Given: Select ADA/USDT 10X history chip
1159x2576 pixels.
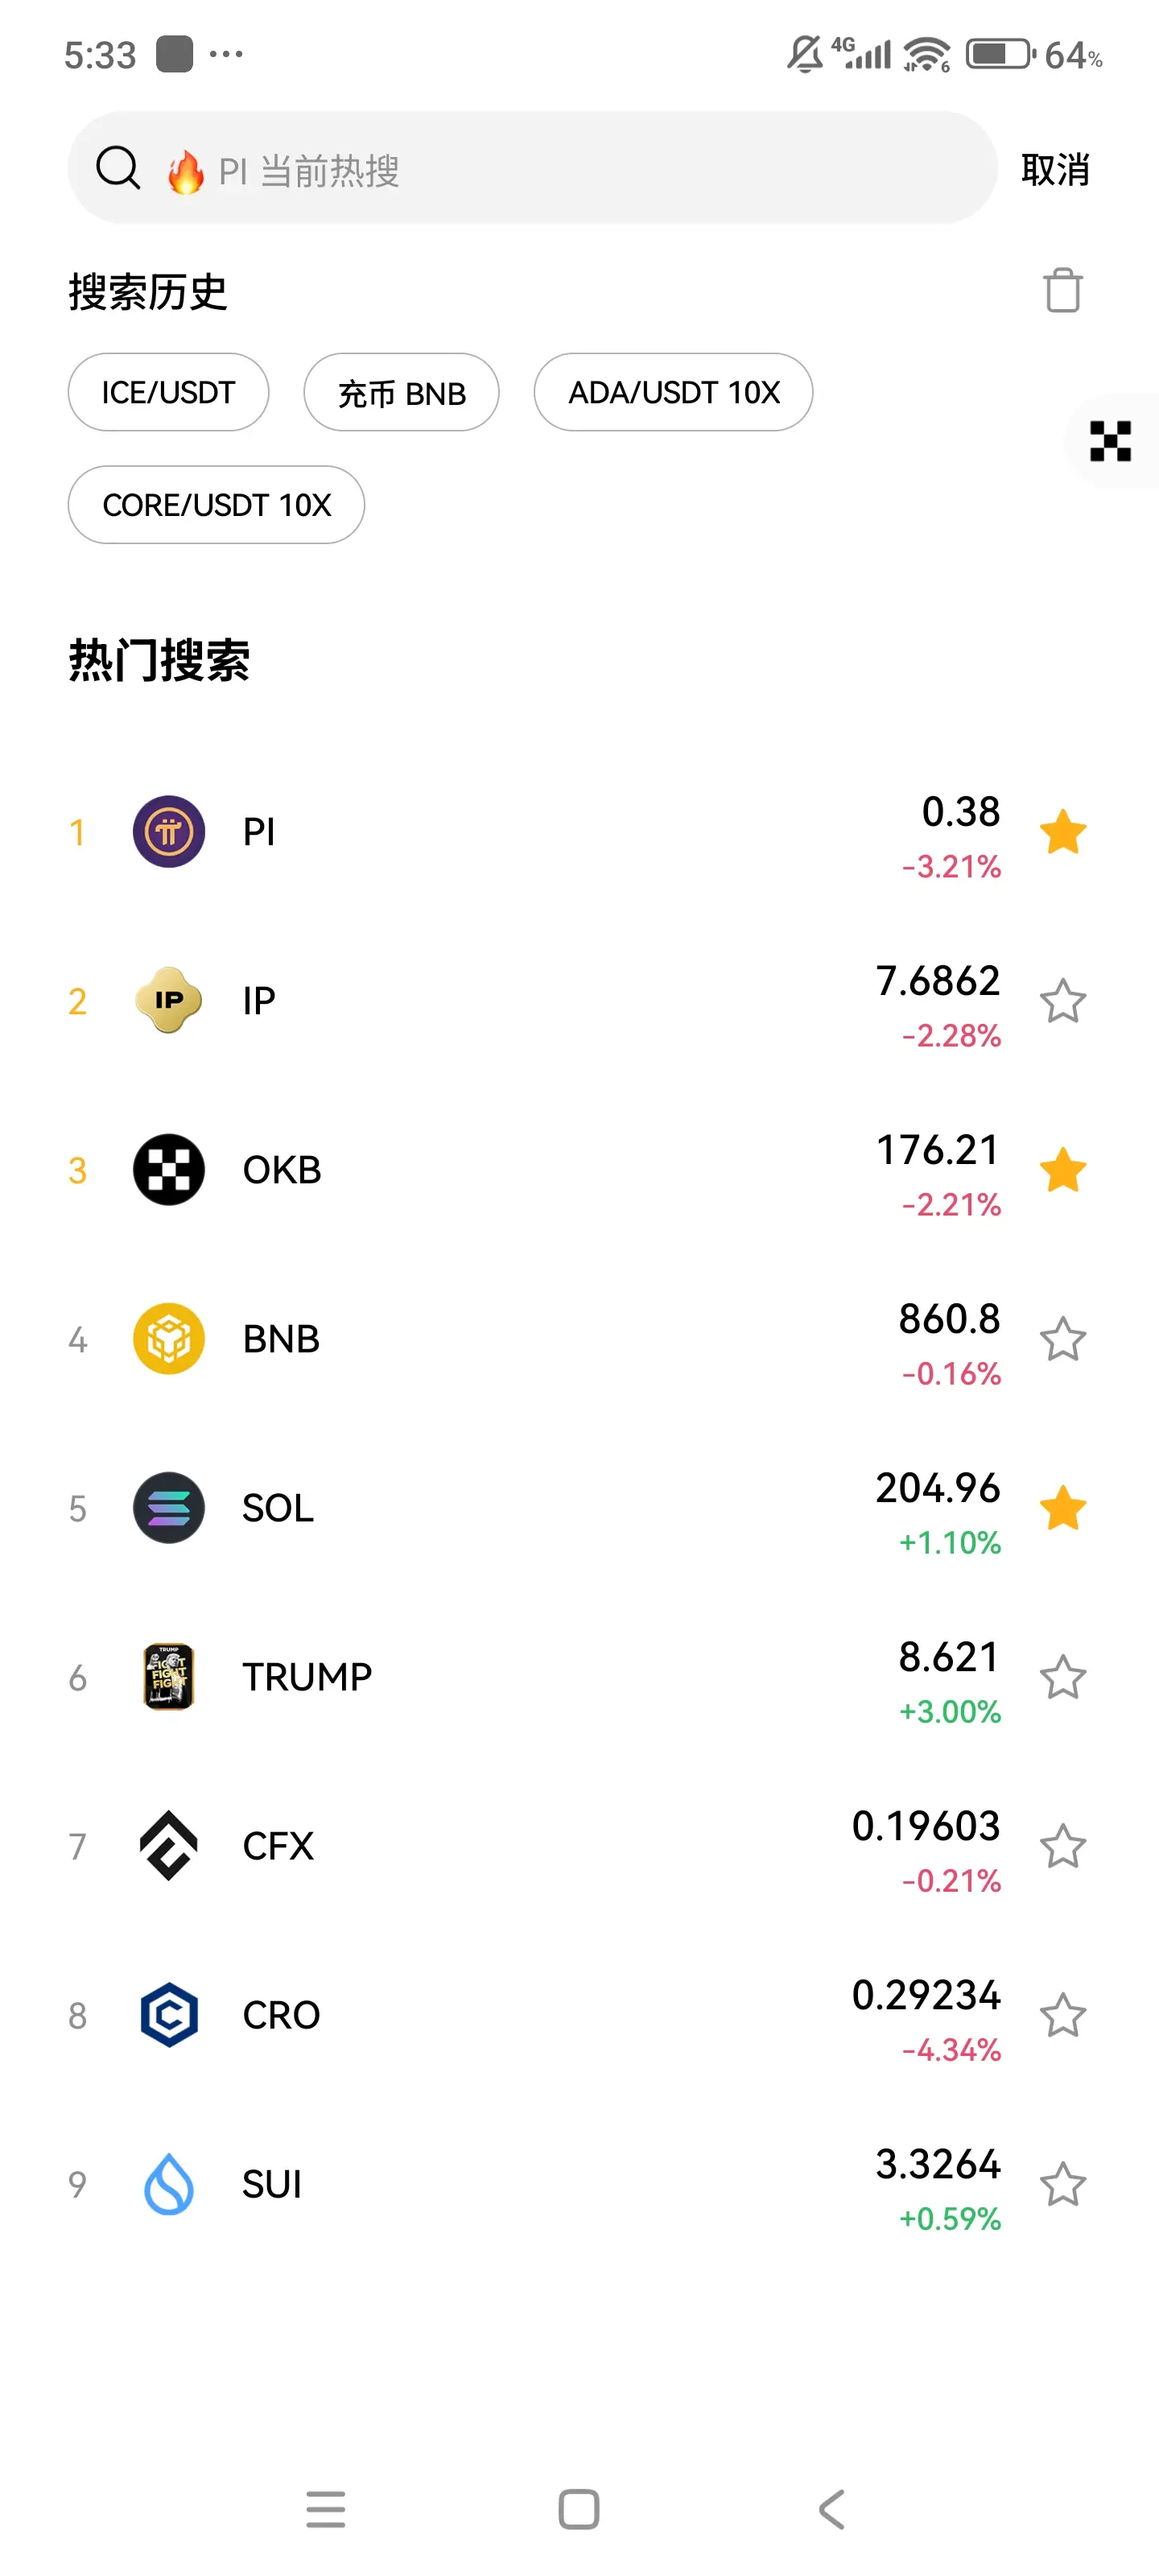Looking at the screenshot, I should coord(673,392).
